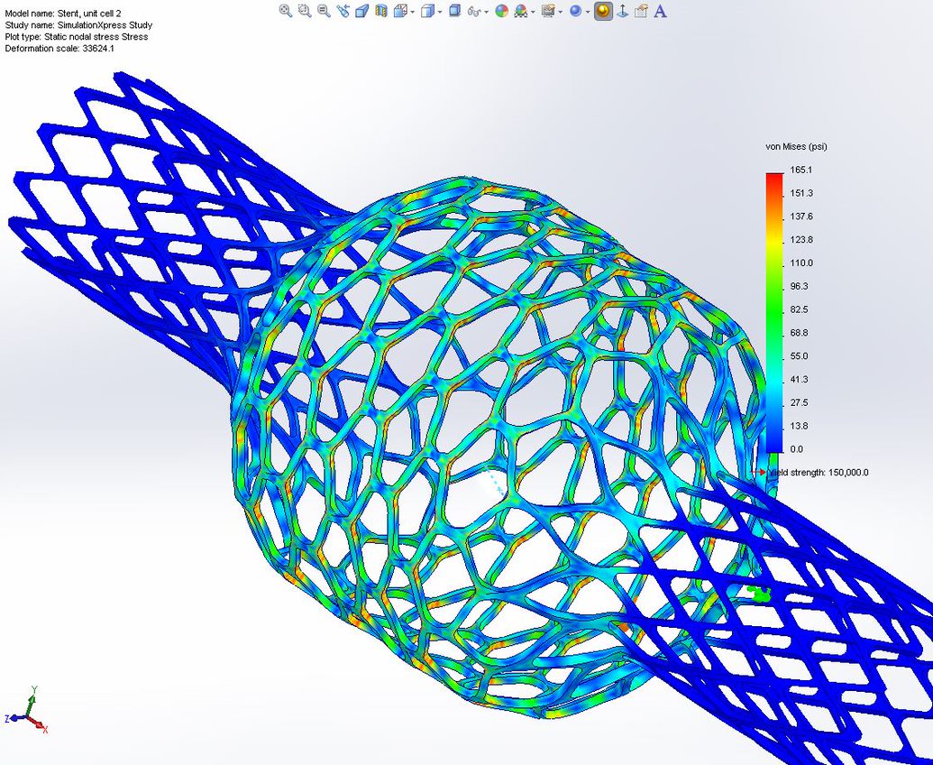Click the Zoom to Fit magnifier icon
Image resolution: width=933 pixels, height=765 pixels.
(286, 11)
